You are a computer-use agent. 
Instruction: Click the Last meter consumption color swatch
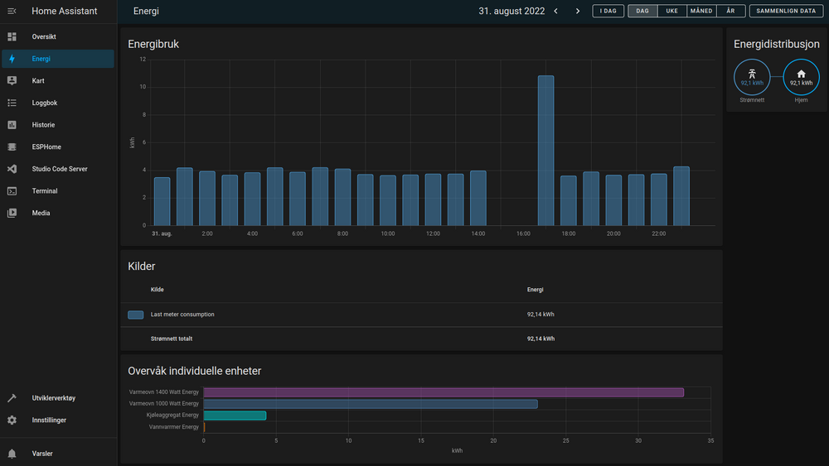click(x=136, y=315)
